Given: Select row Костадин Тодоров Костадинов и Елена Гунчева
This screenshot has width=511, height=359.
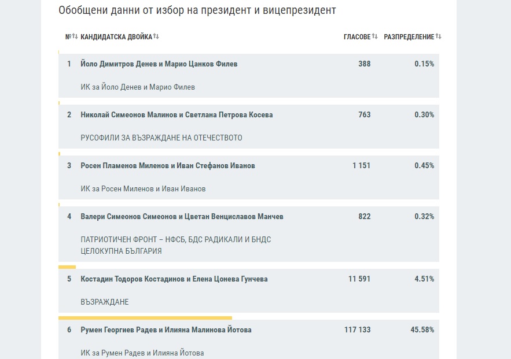Looking at the screenshot, I should pyautogui.click(x=249, y=290).
